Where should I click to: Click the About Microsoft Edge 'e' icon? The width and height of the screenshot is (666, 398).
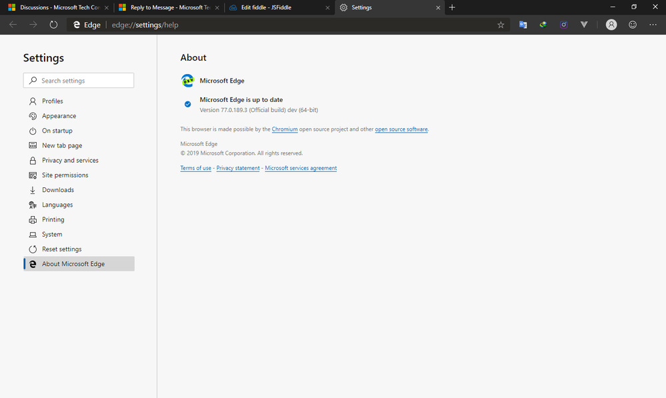coord(33,264)
